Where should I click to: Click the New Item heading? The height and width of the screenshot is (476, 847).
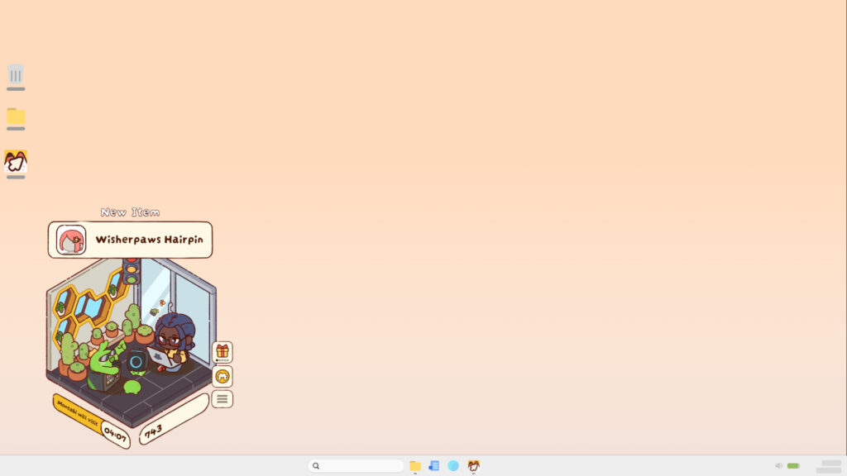click(x=130, y=212)
